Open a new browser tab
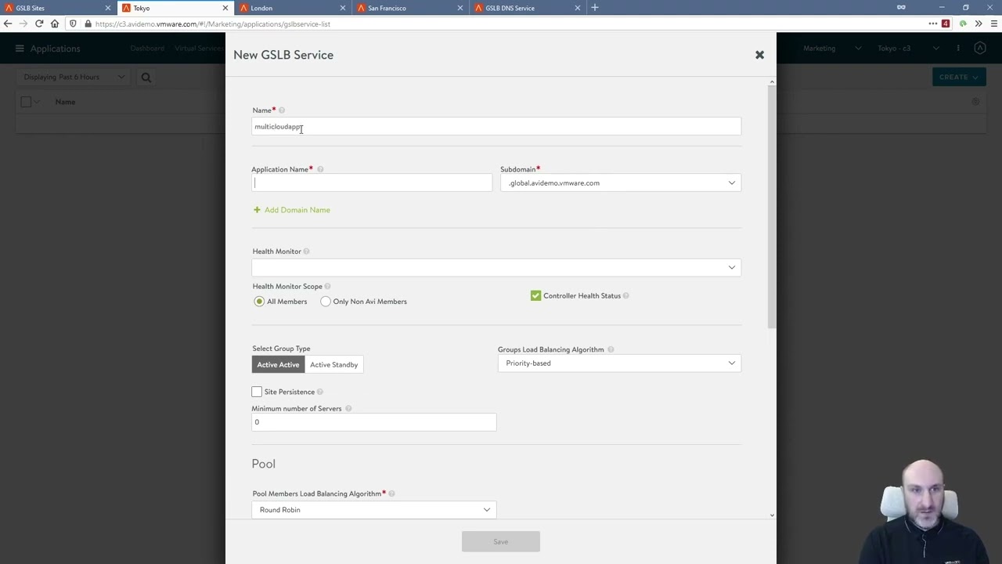 pyautogui.click(x=595, y=8)
